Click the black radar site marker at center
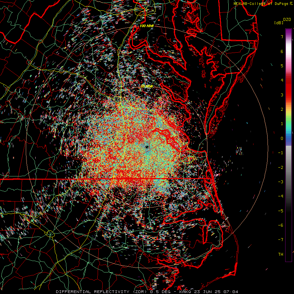294x294 pixels. [147, 147]
